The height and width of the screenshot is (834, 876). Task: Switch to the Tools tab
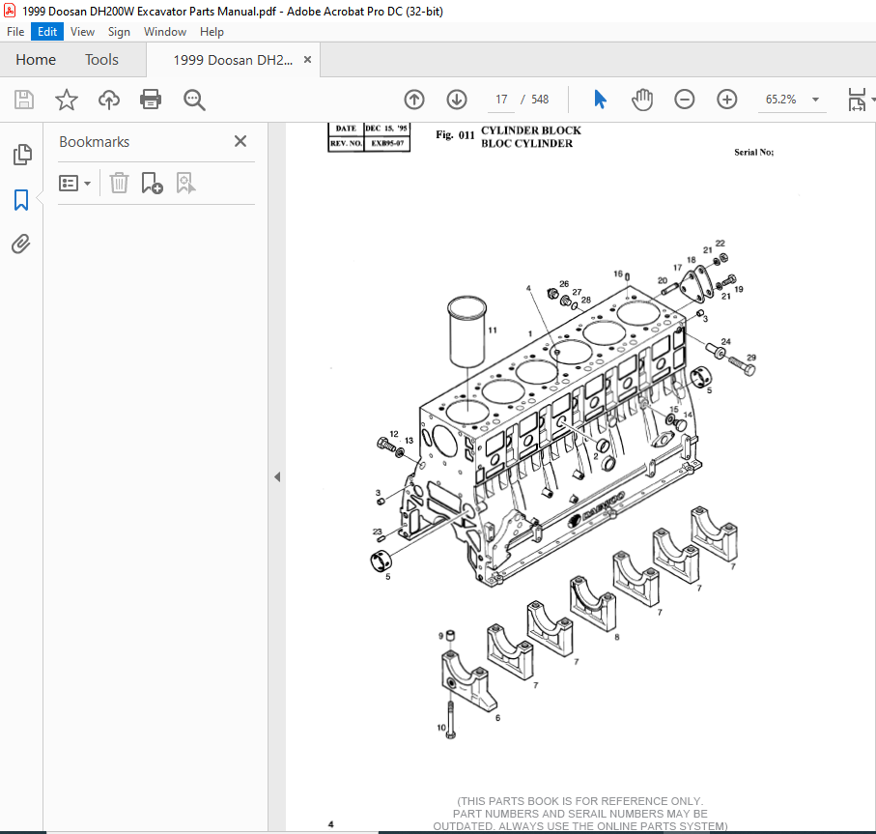101,59
